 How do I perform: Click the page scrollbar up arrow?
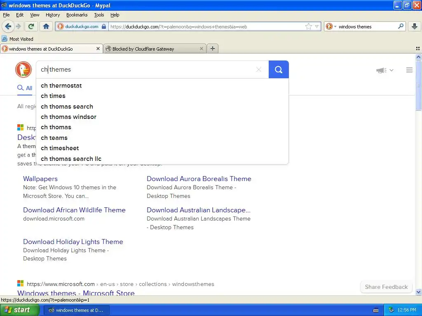418,57
